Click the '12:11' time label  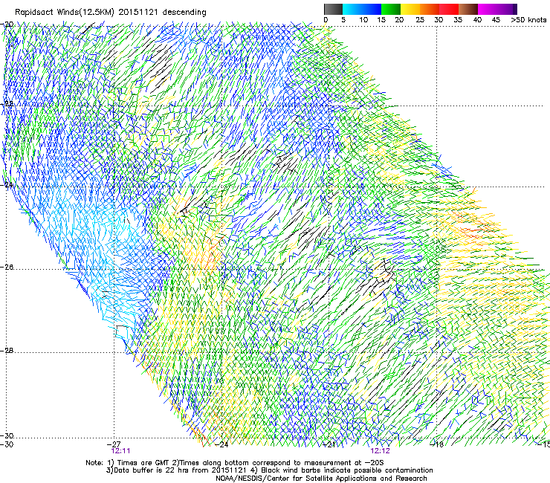tap(120, 451)
